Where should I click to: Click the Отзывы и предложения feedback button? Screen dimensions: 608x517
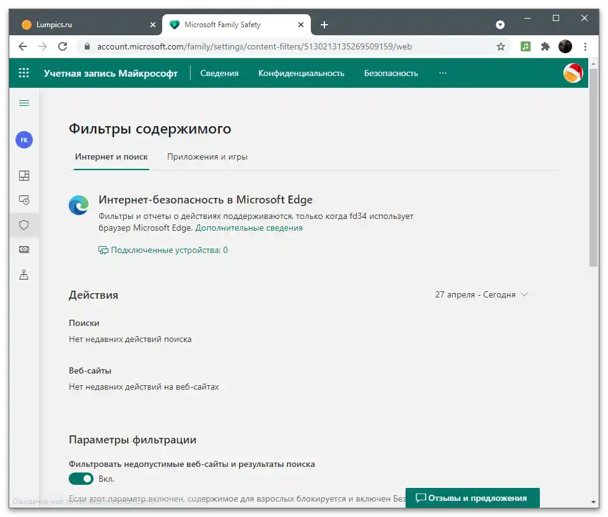(472, 498)
